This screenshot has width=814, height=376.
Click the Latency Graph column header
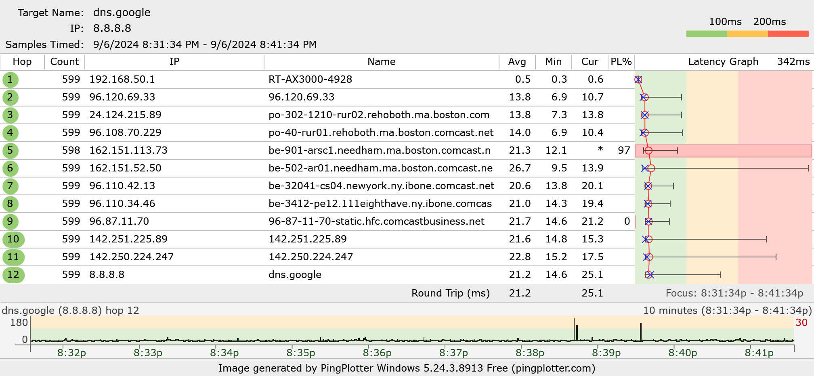coord(723,62)
